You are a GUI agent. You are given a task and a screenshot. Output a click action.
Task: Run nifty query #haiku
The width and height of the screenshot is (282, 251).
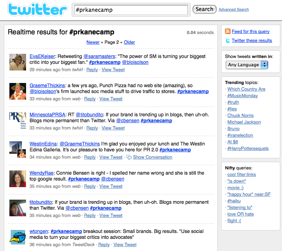[x=234, y=201]
